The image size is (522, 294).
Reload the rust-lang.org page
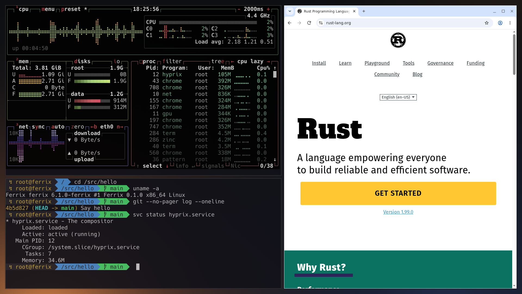309,23
